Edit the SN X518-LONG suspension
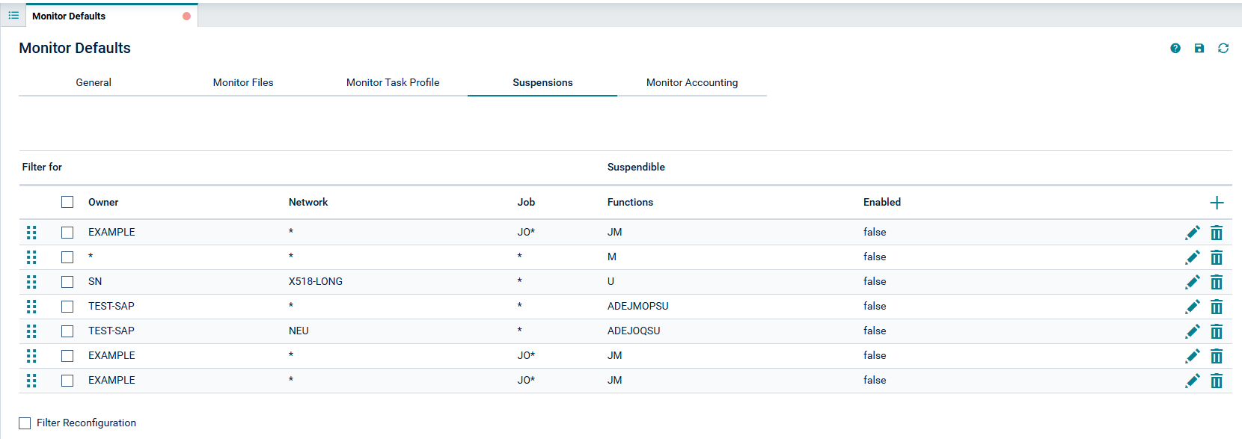1242x439 pixels. coord(1193,282)
